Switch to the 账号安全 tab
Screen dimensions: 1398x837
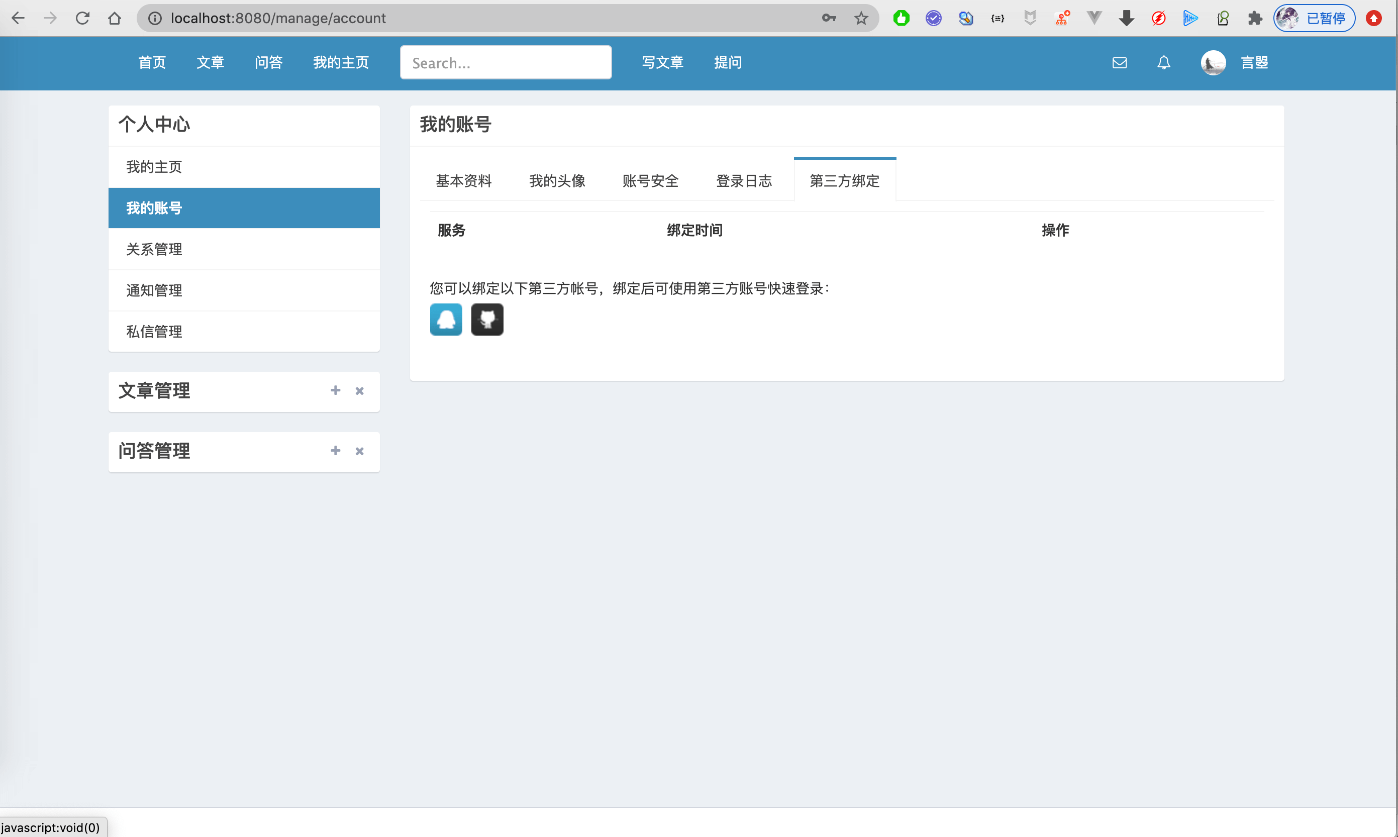pos(650,181)
